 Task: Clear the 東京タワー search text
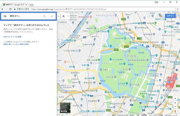[x=52, y=16]
